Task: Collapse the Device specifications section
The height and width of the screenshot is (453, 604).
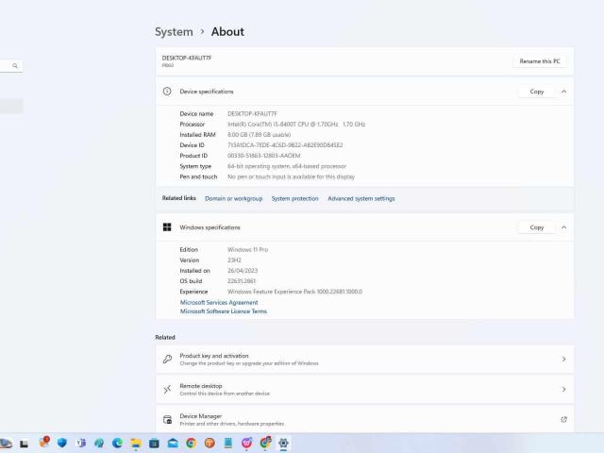Action: click(x=563, y=92)
